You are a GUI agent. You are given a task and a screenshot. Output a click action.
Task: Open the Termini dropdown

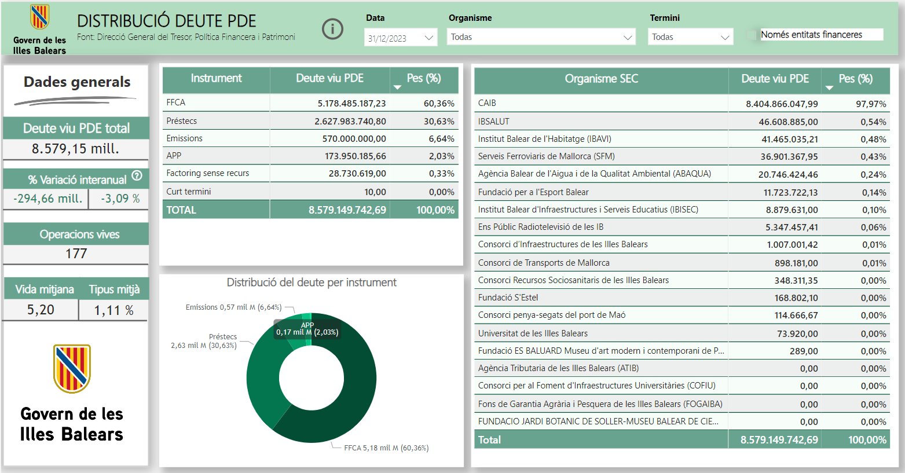[690, 37]
